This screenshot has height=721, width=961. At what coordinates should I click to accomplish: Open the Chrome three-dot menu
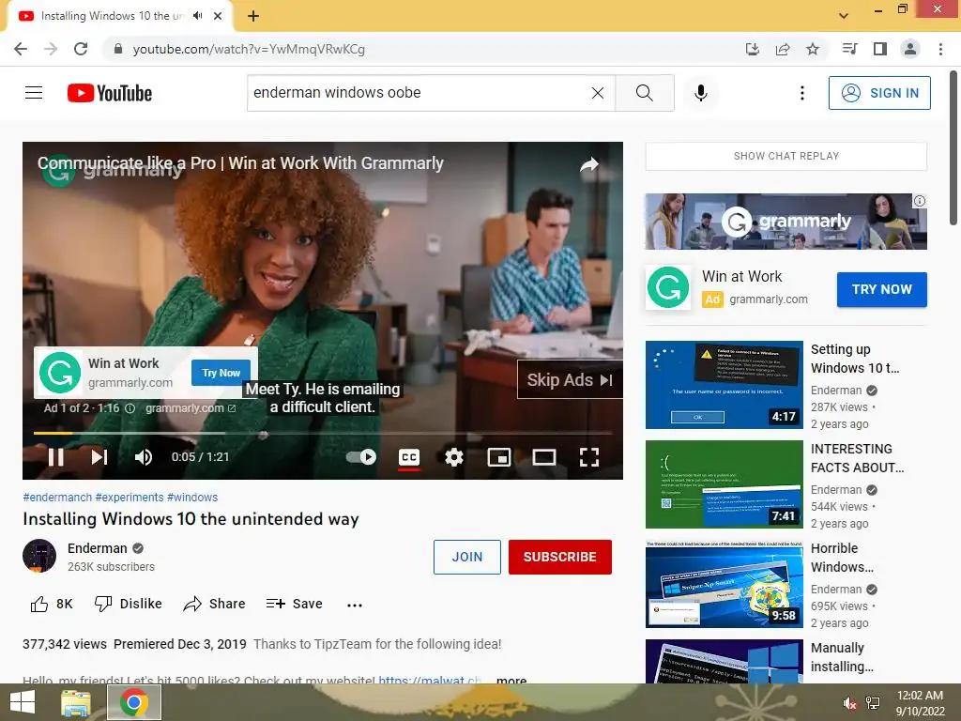tap(940, 49)
